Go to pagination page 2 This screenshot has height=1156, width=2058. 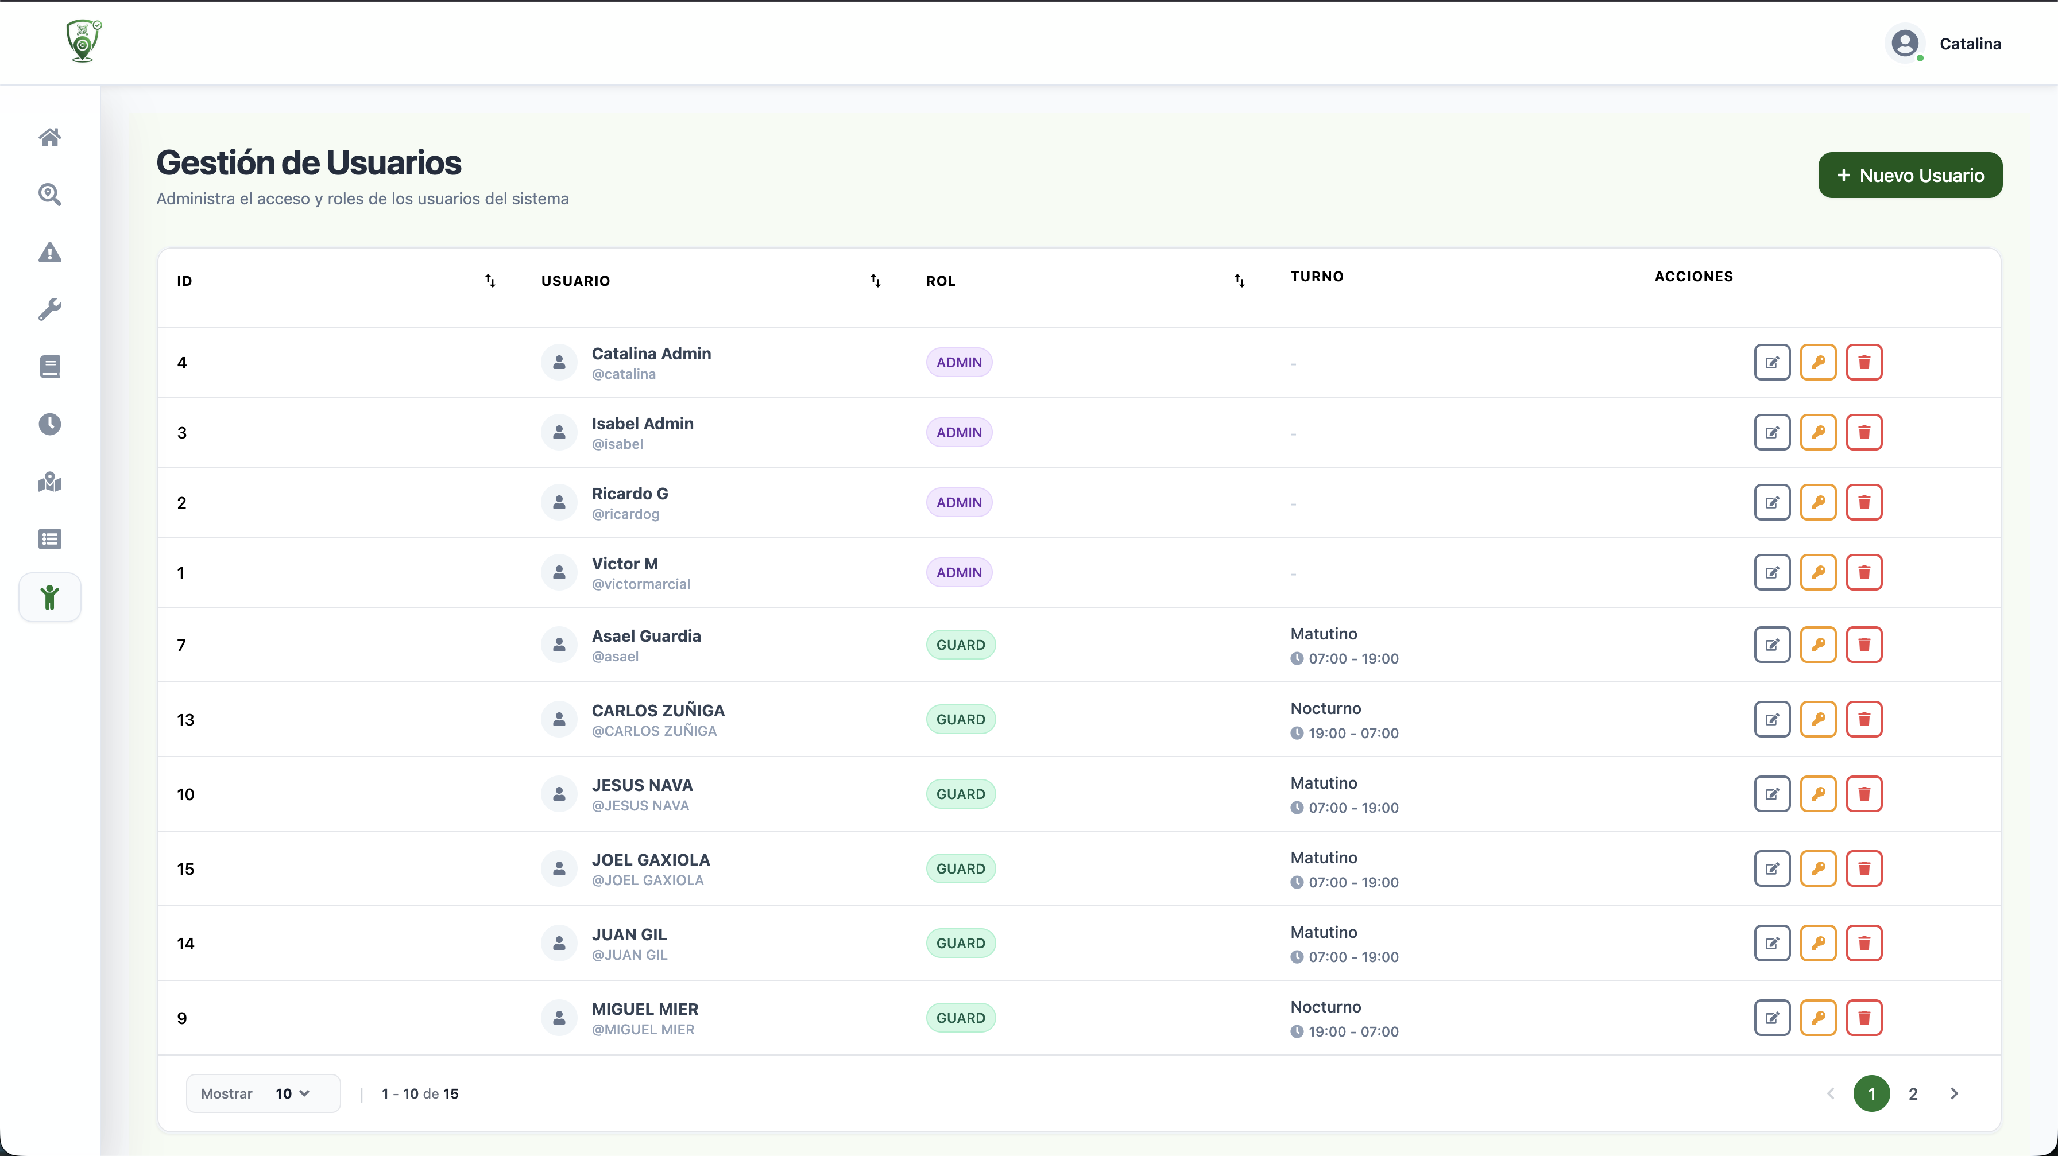tap(1913, 1094)
